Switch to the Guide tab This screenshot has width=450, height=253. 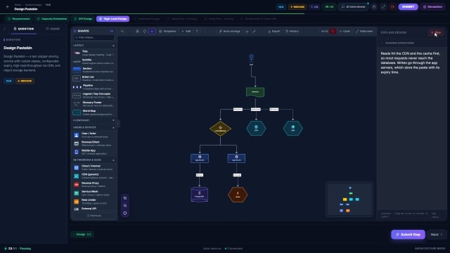53,29
